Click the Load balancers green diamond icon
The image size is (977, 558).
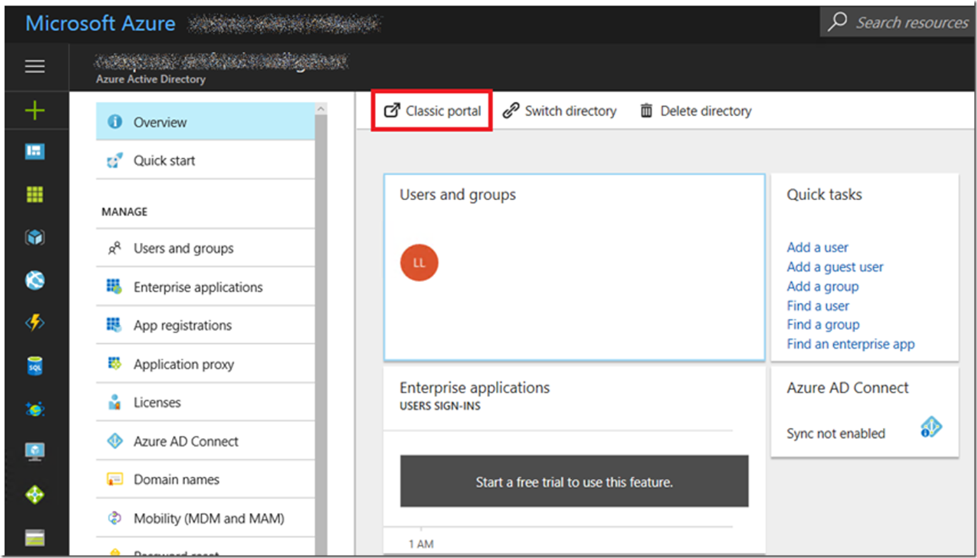click(34, 494)
